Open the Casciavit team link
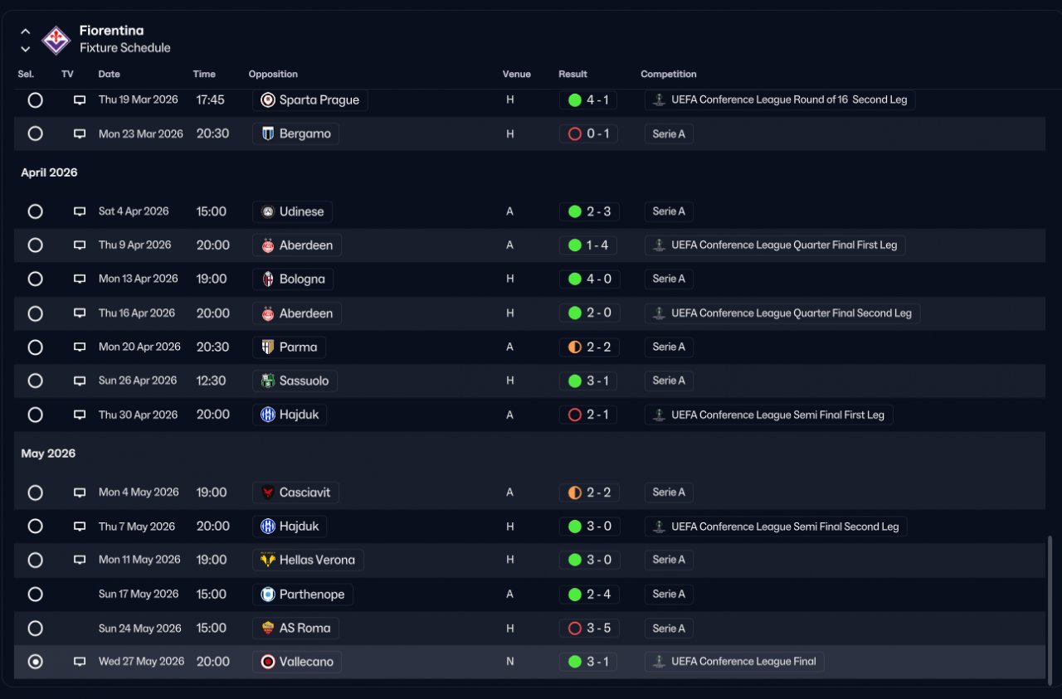1062x699 pixels. 295,493
